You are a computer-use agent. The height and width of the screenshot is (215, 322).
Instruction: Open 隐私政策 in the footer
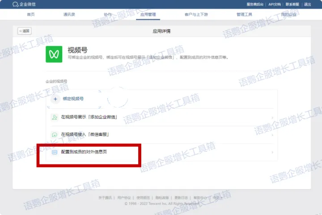point(162,198)
